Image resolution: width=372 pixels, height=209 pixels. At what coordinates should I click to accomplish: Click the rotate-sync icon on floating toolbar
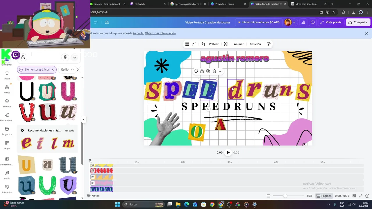click(x=196, y=71)
